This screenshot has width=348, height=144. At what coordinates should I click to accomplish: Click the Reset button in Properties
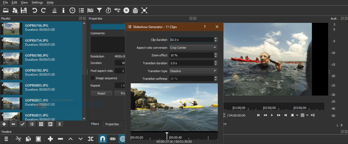click(101, 93)
